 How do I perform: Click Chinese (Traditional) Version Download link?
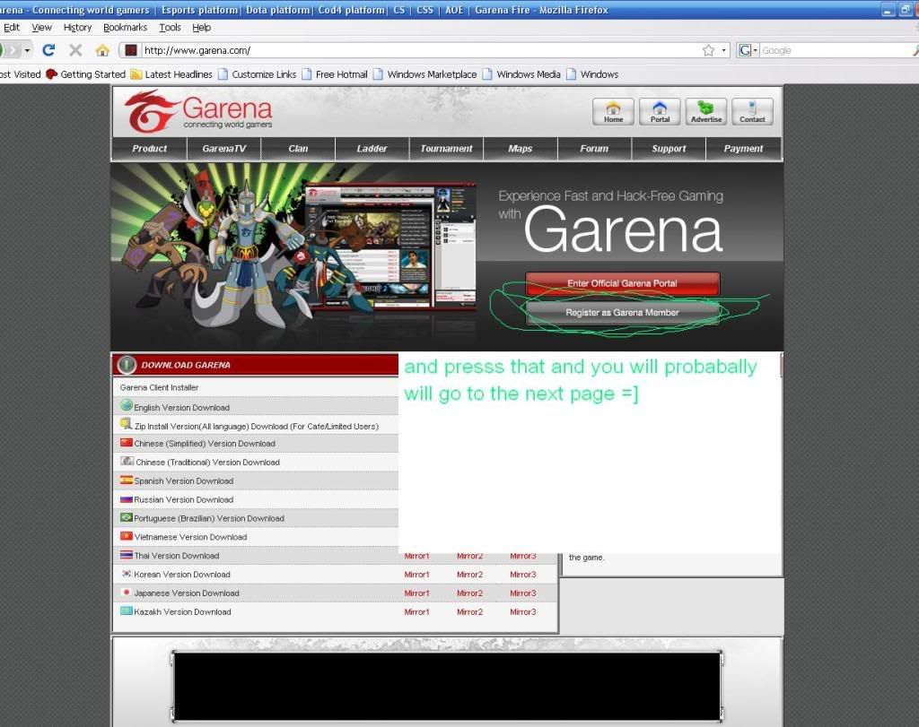pyautogui.click(x=207, y=462)
